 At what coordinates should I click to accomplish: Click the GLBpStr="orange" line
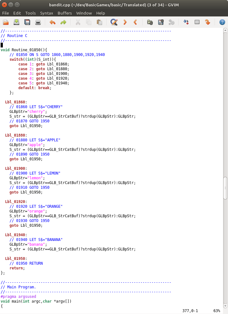point(28,211)
